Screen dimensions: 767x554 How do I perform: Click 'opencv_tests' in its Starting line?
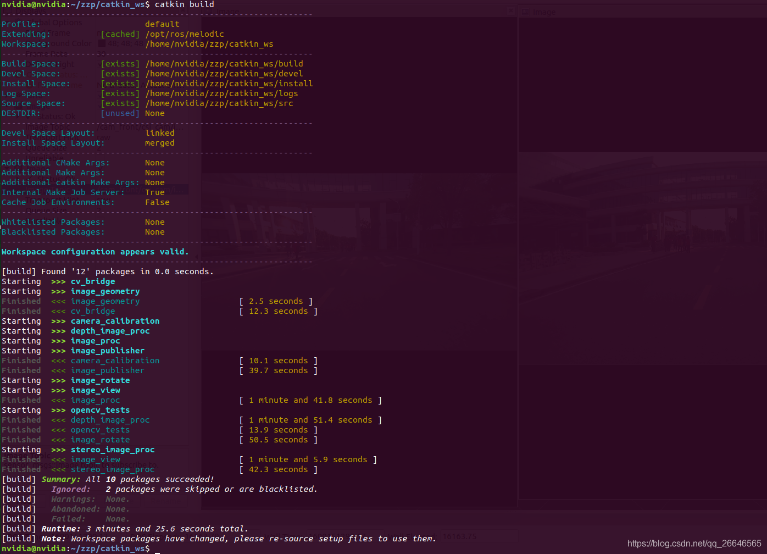click(101, 410)
